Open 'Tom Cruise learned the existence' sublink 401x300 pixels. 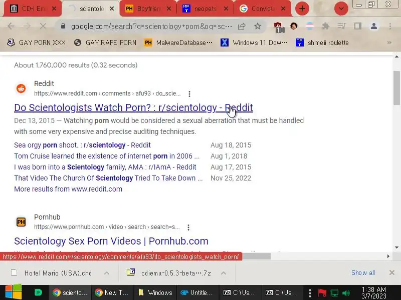pyautogui.click(x=107, y=156)
